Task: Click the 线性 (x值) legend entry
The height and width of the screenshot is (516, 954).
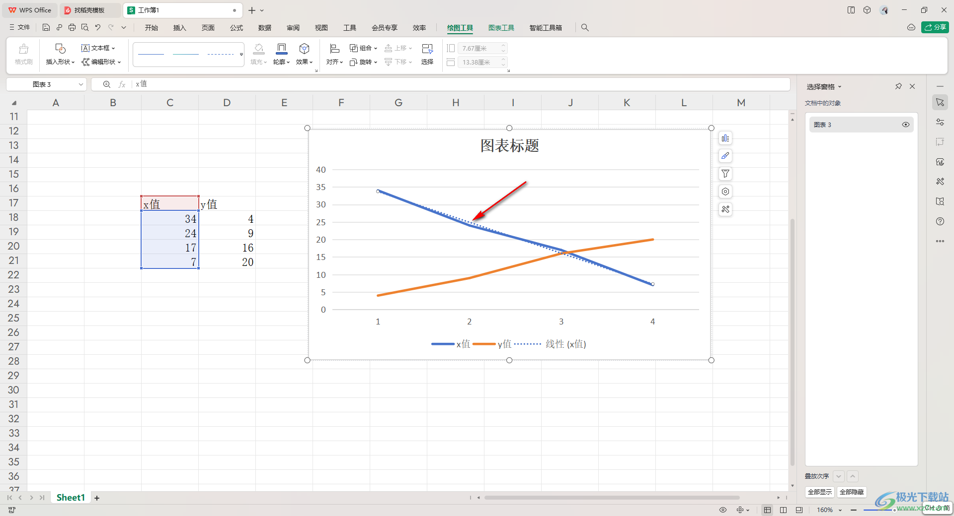Action: 551,344
